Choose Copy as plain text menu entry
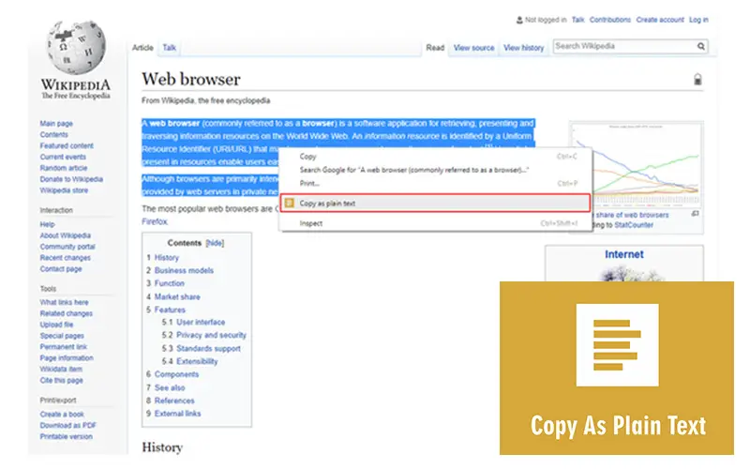 (435, 203)
